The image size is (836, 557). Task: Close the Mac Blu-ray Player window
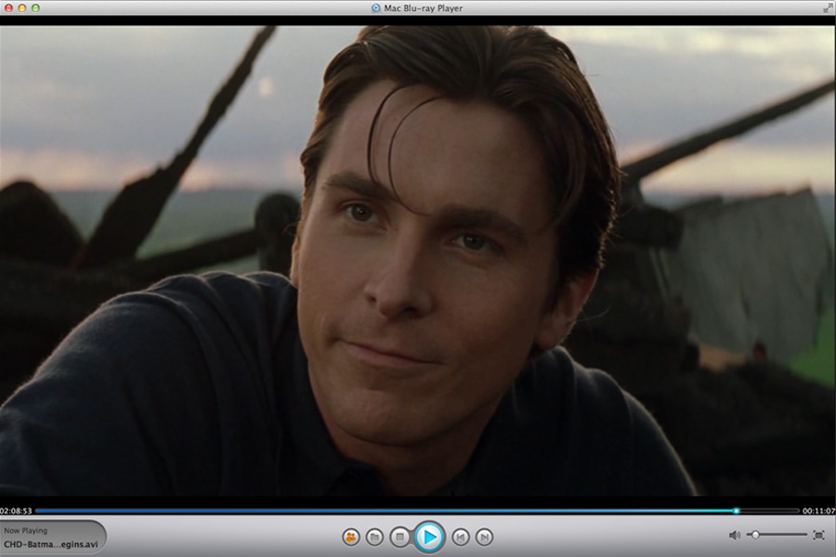pos(8,8)
